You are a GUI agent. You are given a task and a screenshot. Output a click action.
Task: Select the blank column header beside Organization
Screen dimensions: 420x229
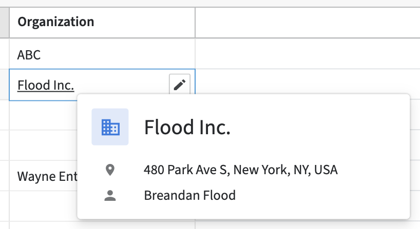(x=307, y=22)
